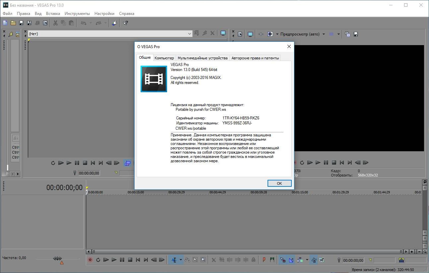Viewport: 429px width, 273px height.
Task: Click the New project icon
Action: 5,23
